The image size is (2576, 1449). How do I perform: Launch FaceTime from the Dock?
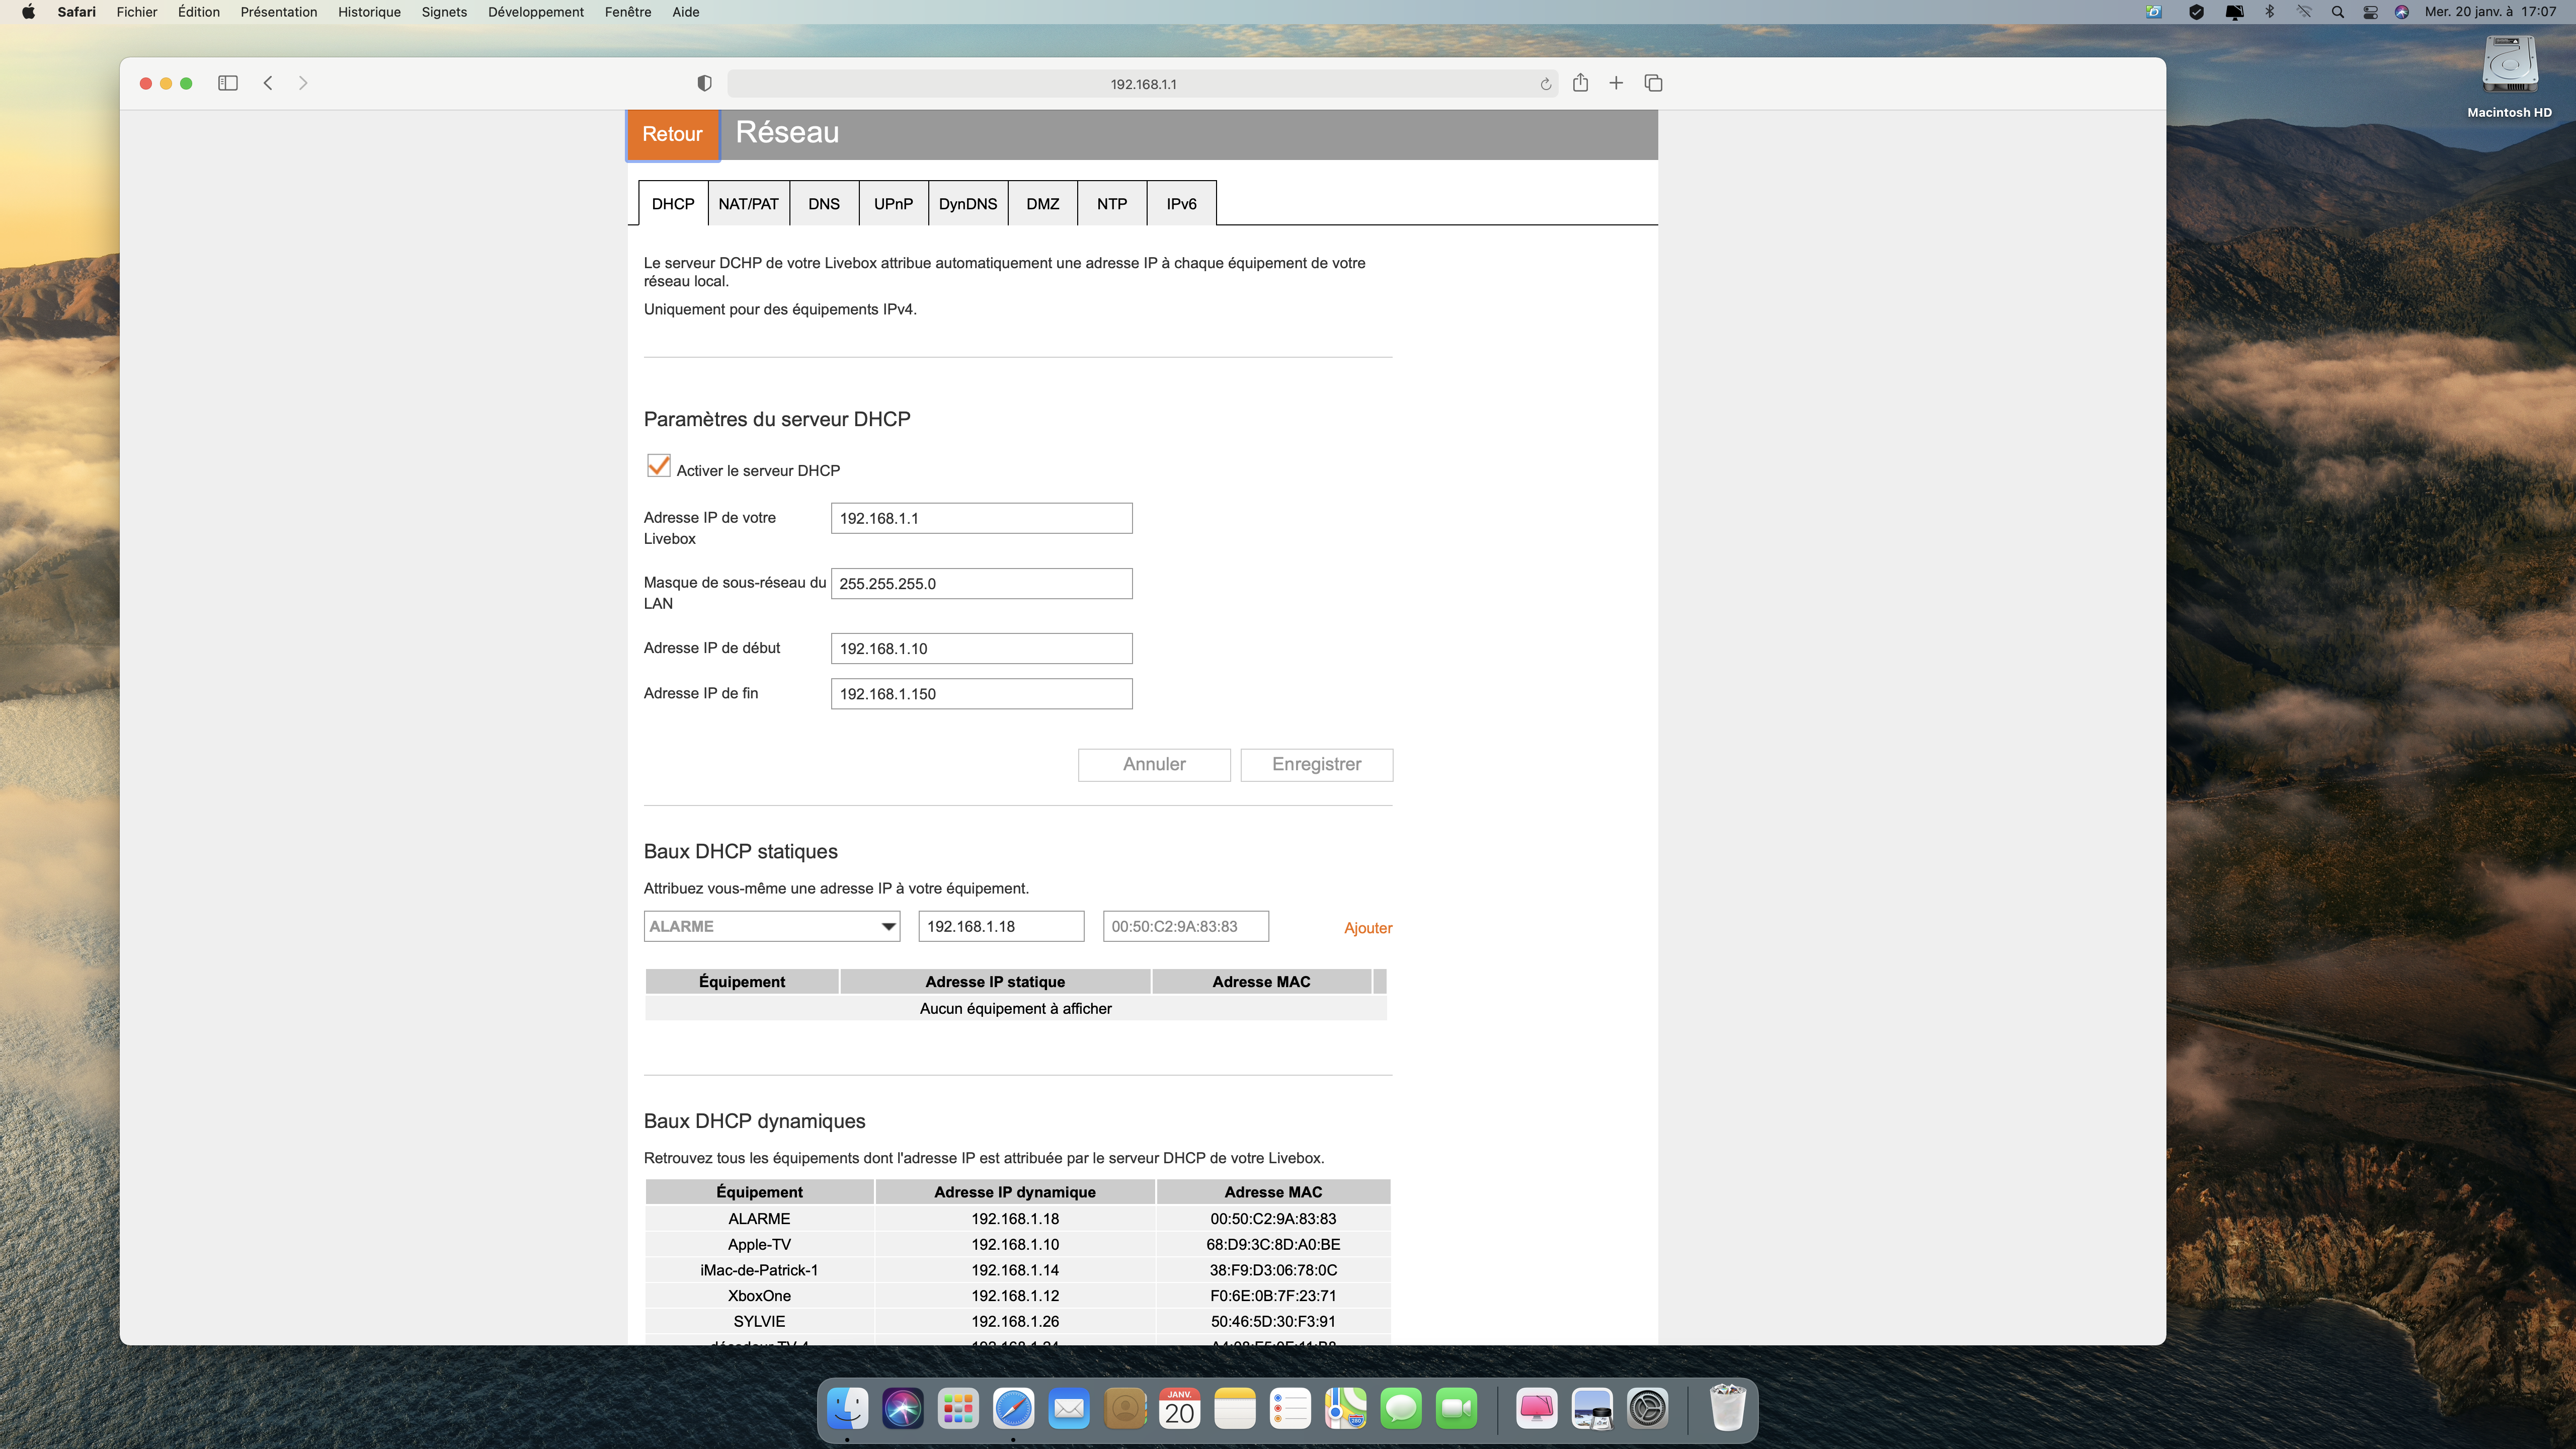pyautogui.click(x=1457, y=1409)
